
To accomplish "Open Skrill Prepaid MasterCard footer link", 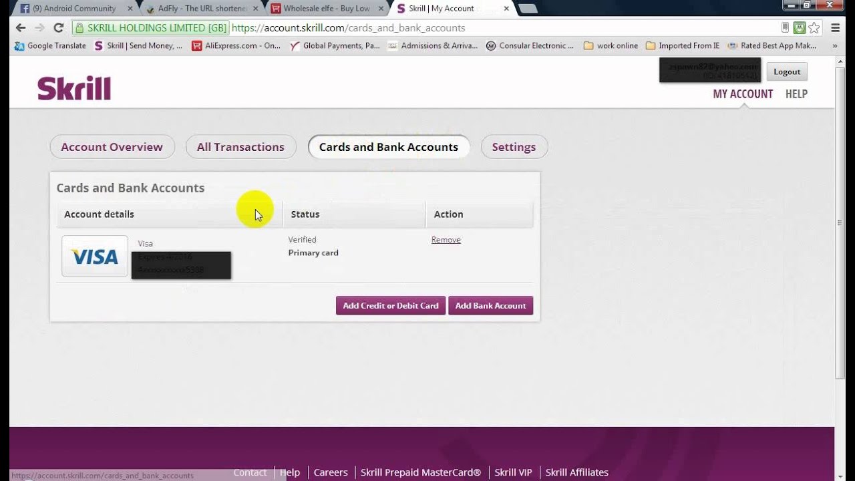I will coord(421,472).
